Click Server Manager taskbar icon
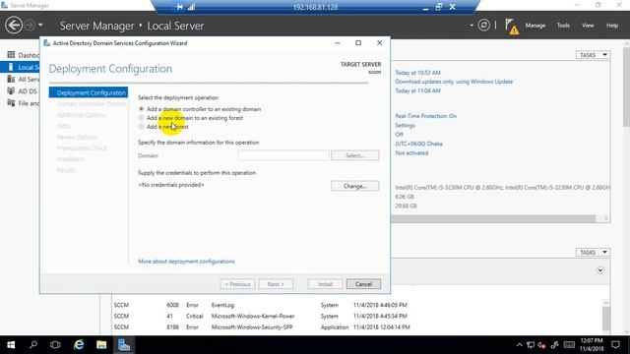The height and width of the screenshot is (354, 630). pyautogui.click(x=124, y=345)
